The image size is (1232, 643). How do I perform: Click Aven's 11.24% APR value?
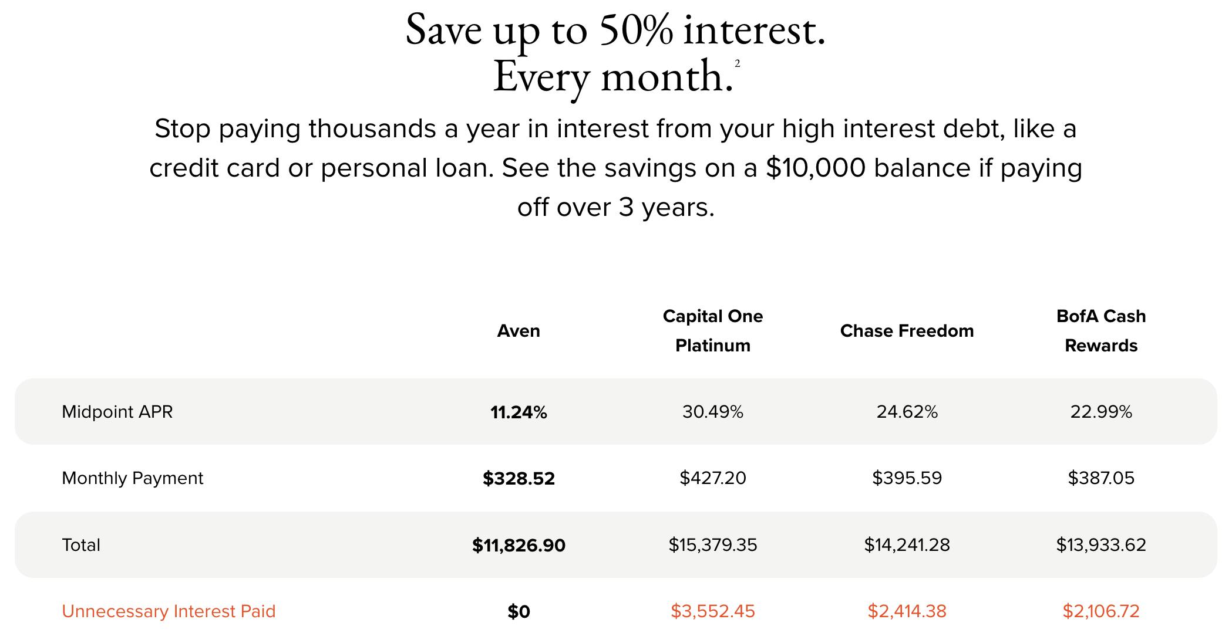point(519,412)
